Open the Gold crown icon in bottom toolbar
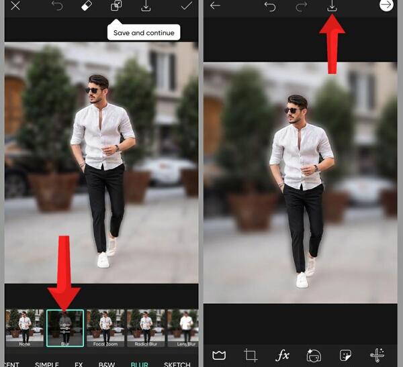Viewport: 403px width, 367px height. click(219, 355)
